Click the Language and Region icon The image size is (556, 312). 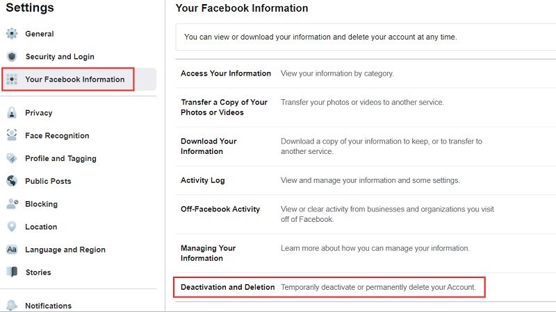click(x=12, y=250)
